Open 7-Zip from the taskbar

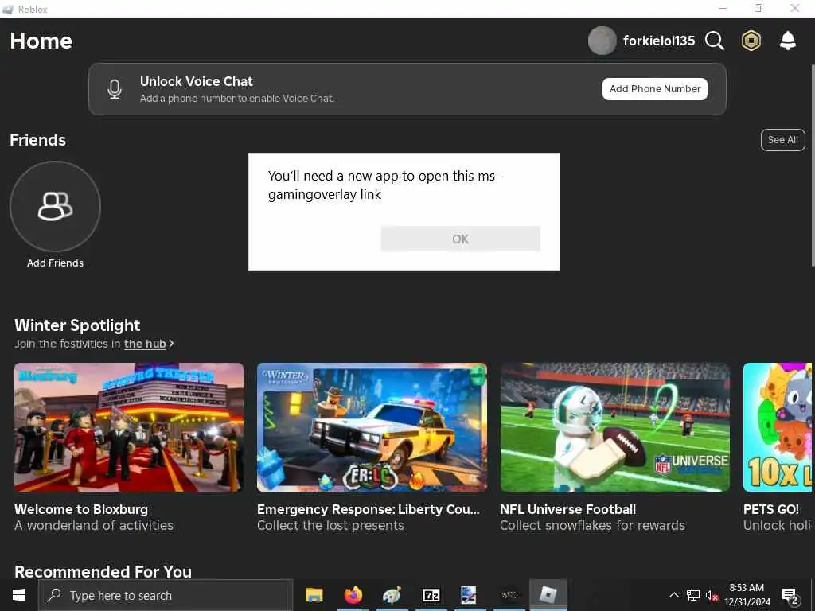(x=431, y=595)
